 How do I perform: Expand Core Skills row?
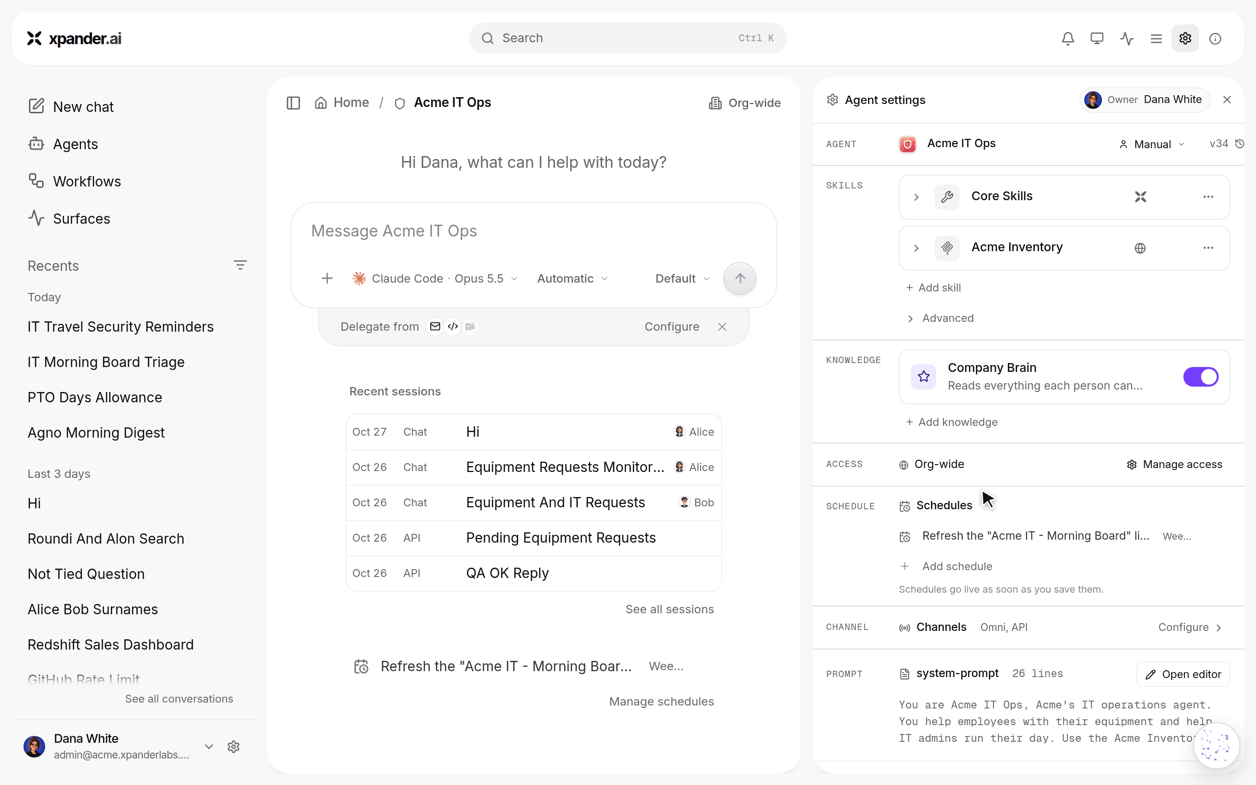pos(916,197)
